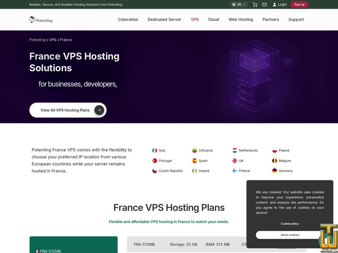This screenshot has height=253, width=338.
Task: Select the Finland flag icon
Action: [235, 171]
